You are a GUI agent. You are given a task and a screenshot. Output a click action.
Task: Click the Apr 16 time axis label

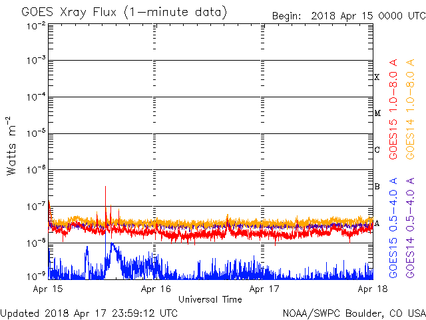click(156, 289)
